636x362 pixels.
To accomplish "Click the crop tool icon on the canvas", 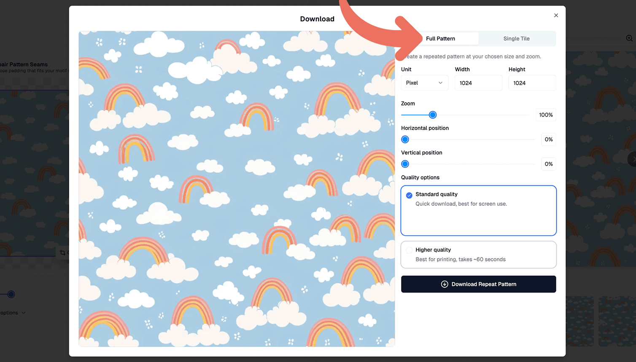I will (x=62, y=252).
